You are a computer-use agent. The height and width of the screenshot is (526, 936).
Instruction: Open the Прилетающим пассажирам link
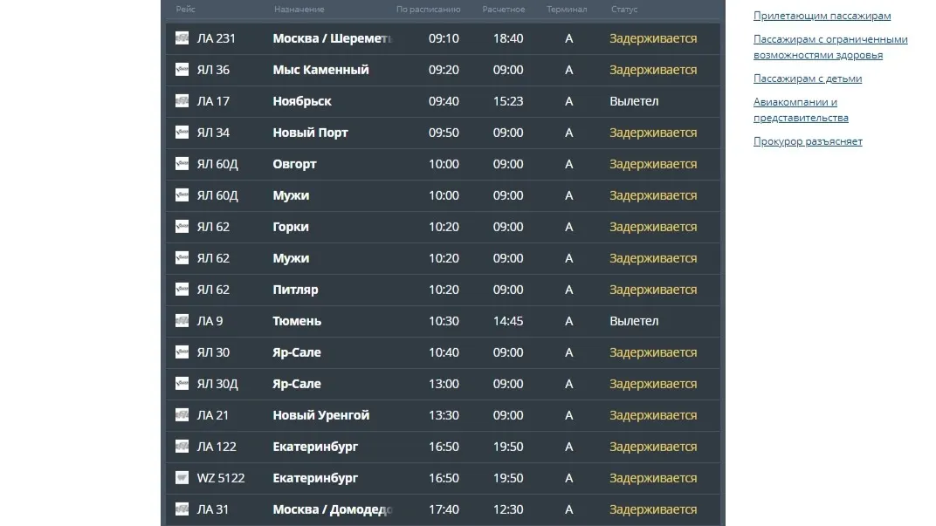click(x=822, y=16)
